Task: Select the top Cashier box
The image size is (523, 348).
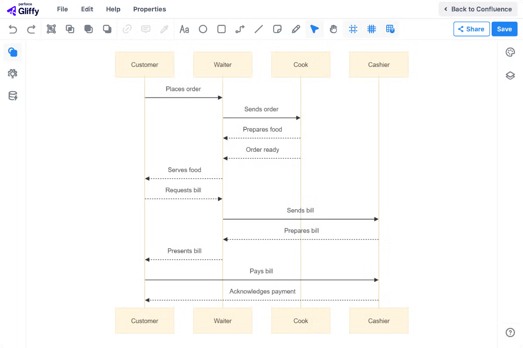Action: tap(379, 65)
